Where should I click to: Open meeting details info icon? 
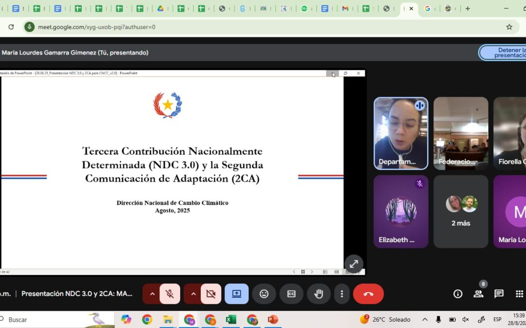coord(458,294)
